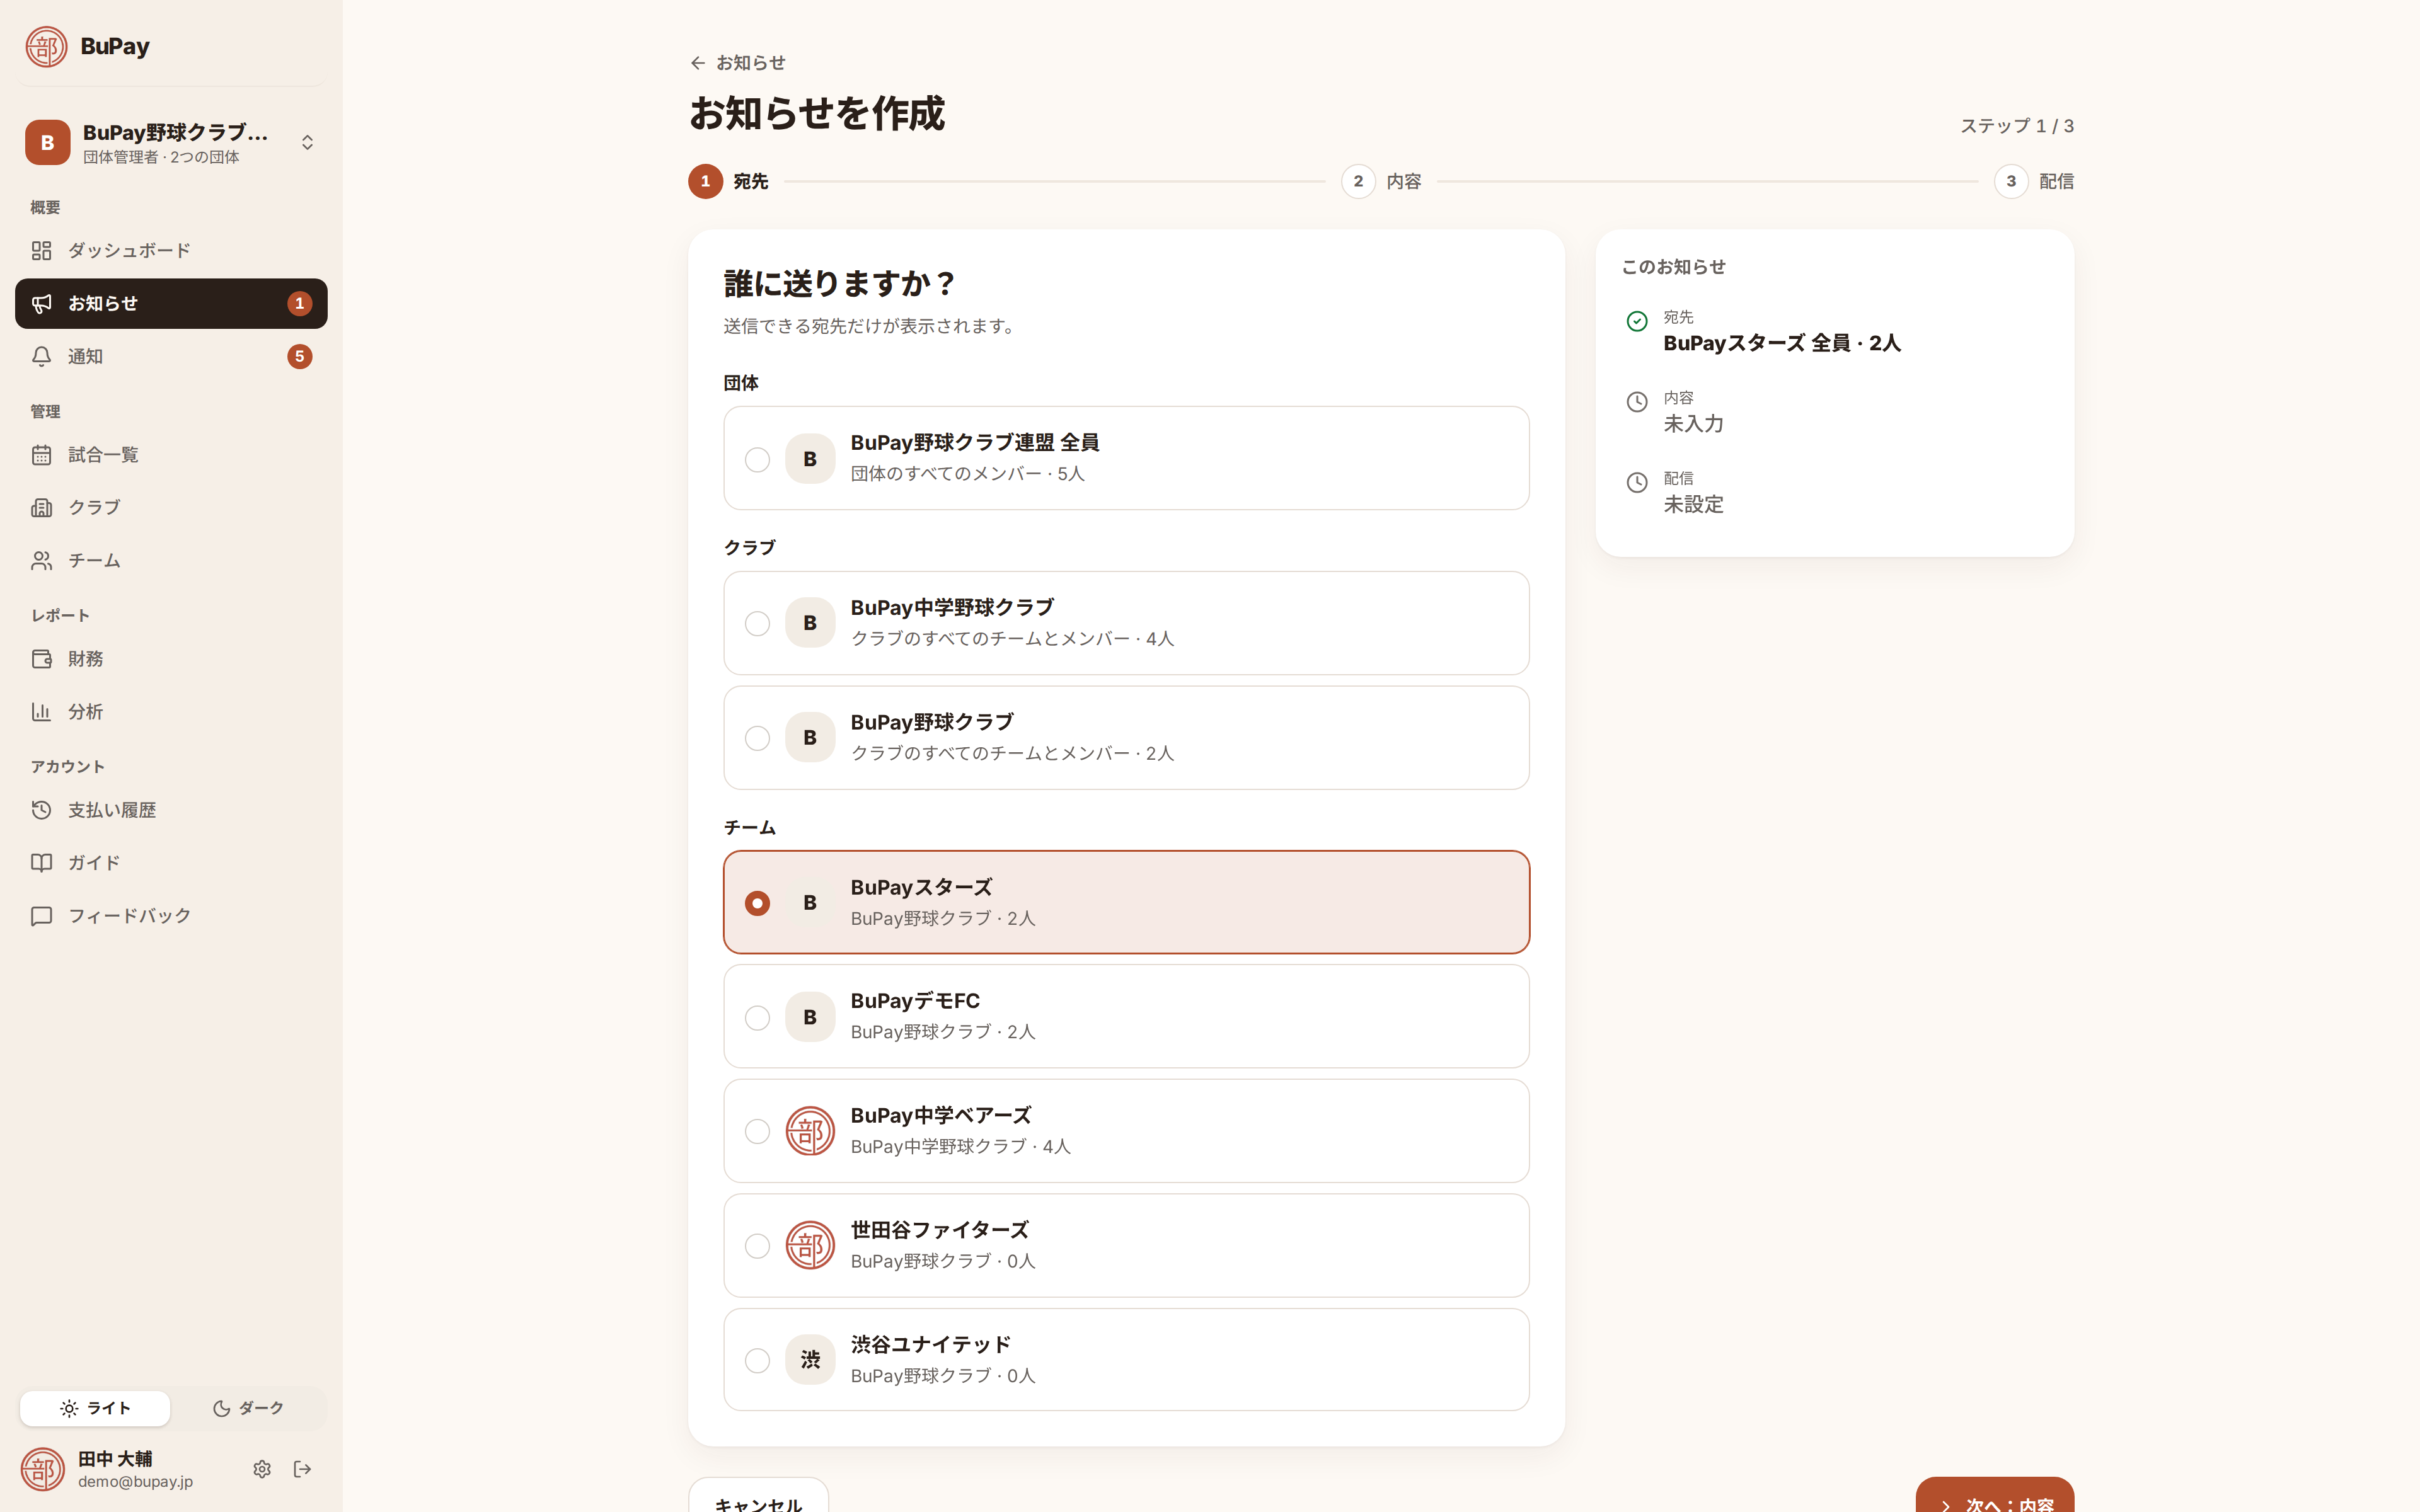This screenshot has width=2420, height=1512.
Task: Click the 田中 大輔 user avatar
Action: [x=43, y=1469]
